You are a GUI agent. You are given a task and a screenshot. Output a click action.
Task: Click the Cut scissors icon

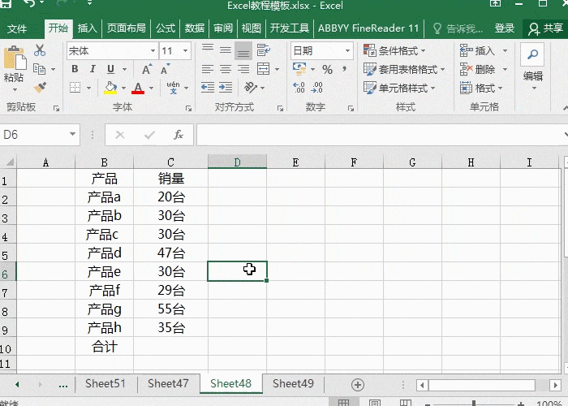[x=40, y=50]
